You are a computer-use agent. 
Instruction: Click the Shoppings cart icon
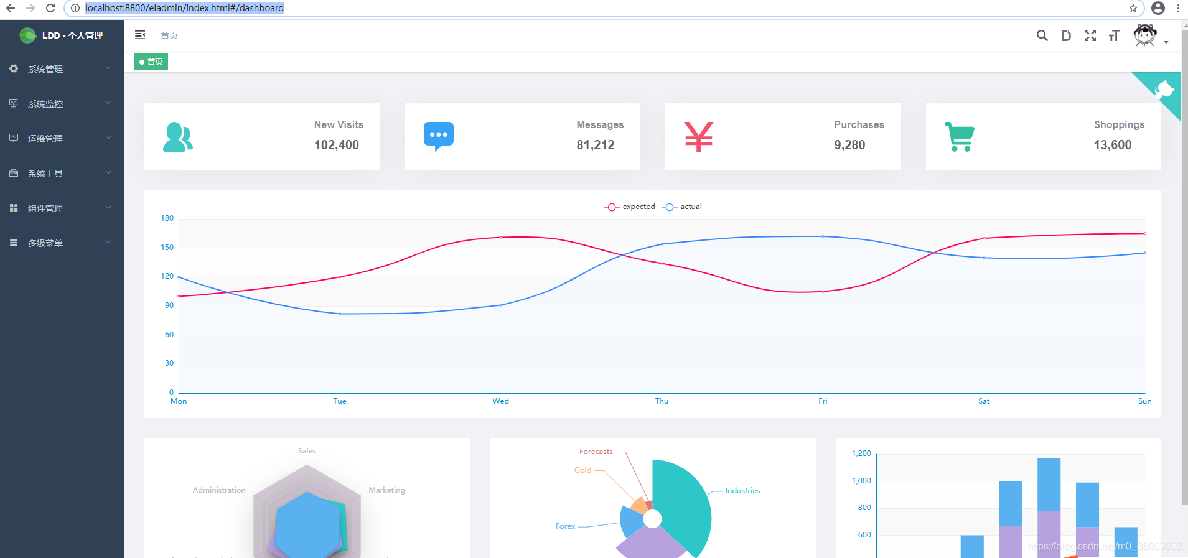tap(960, 137)
